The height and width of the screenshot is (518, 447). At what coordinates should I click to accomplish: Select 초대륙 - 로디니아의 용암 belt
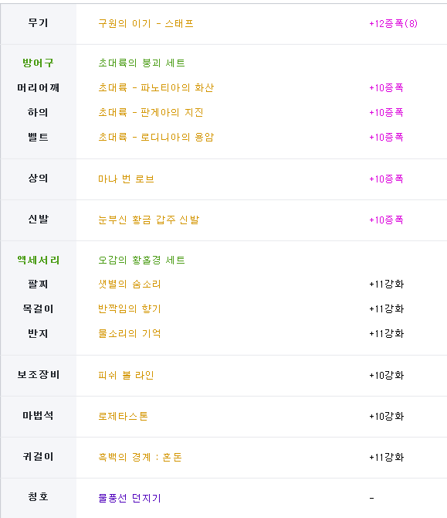[x=156, y=138]
